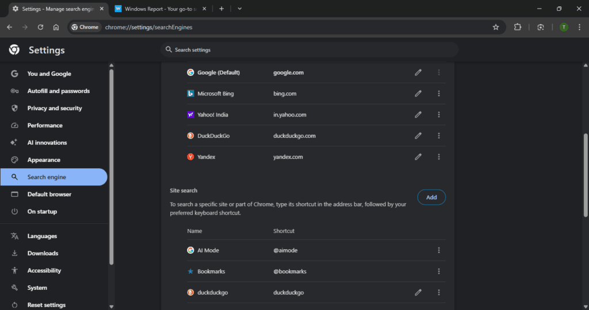
Task: Click the main page scroll up arrow
Action: click(586, 65)
